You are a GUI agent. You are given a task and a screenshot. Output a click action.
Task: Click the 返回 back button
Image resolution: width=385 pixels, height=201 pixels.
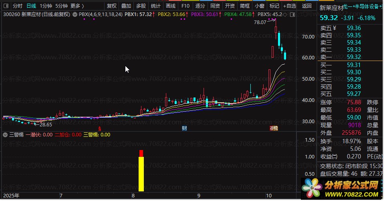coord(306,6)
